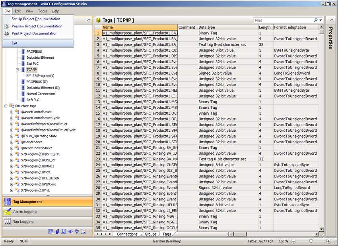The width and height of the screenshot is (338, 246).
Task: Expand the S7$Program(1)/CPU_RT node
Action: click(x=12, y=160)
